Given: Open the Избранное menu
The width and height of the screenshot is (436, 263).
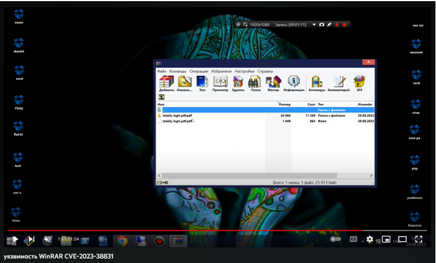Looking at the screenshot, I should (x=221, y=71).
